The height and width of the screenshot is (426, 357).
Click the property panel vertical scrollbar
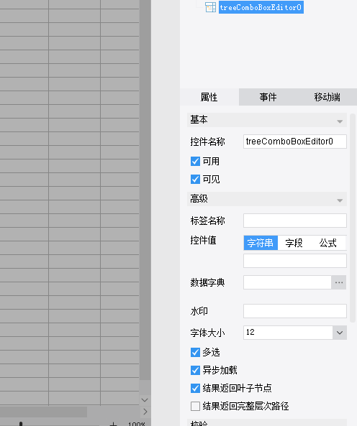click(x=353, y=218)
